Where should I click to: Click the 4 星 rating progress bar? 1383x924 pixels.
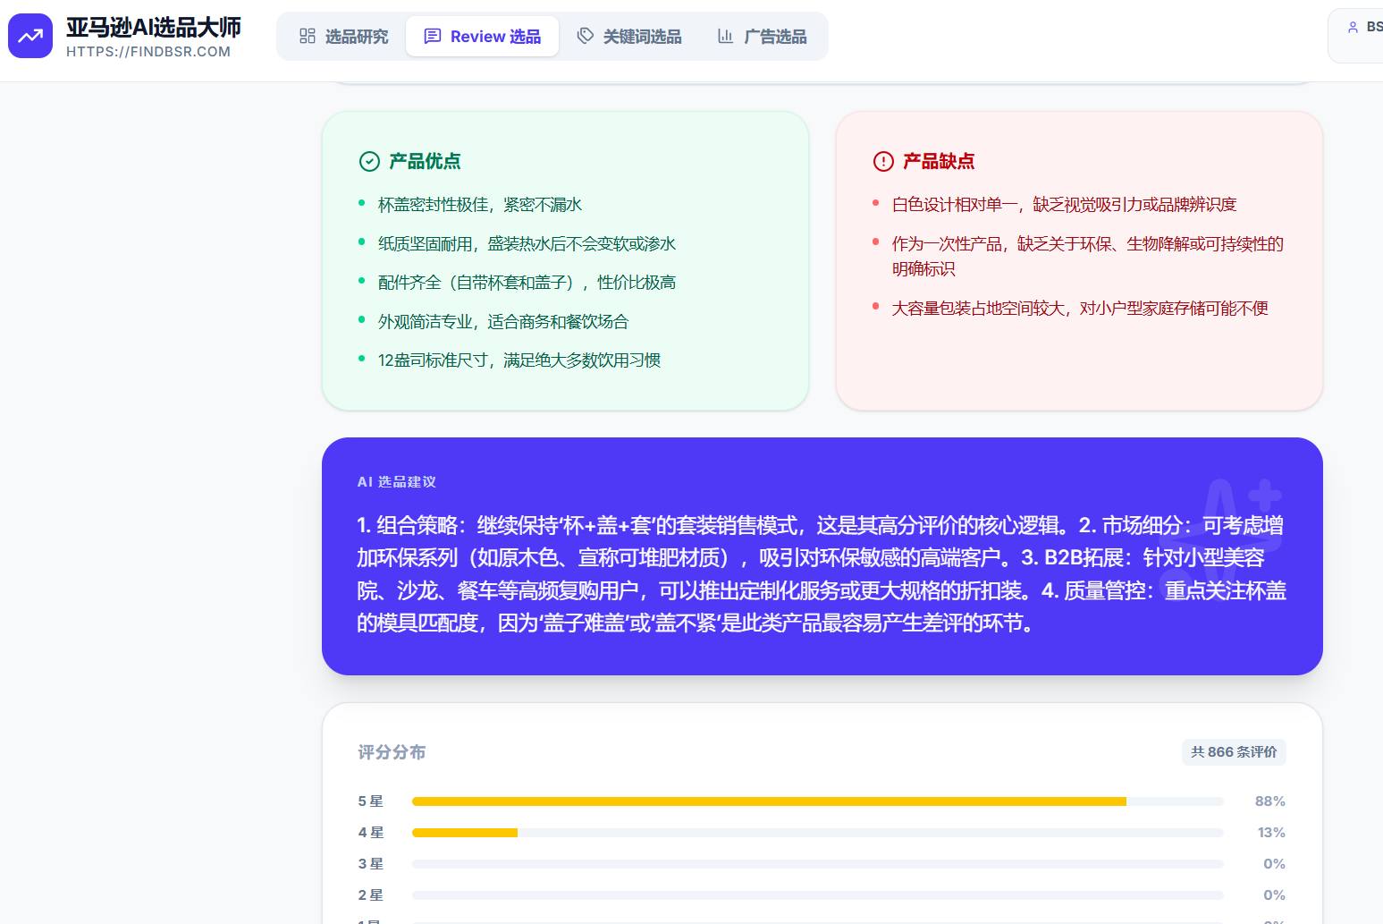817,833
